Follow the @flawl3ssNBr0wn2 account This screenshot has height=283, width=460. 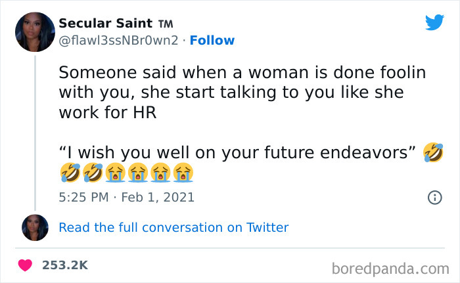click(x=212, y=41)
